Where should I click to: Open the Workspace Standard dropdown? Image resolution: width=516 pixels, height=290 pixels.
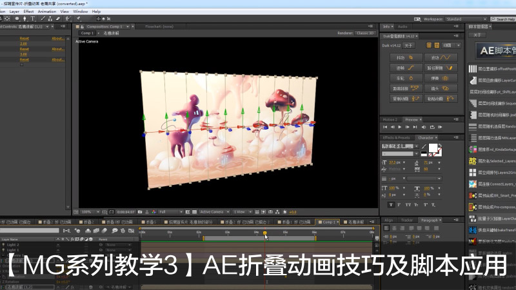click(466, 19)
